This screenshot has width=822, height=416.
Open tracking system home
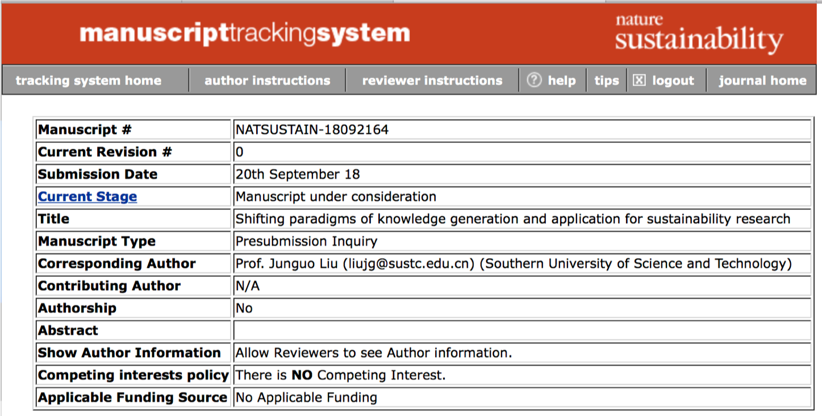89,81
